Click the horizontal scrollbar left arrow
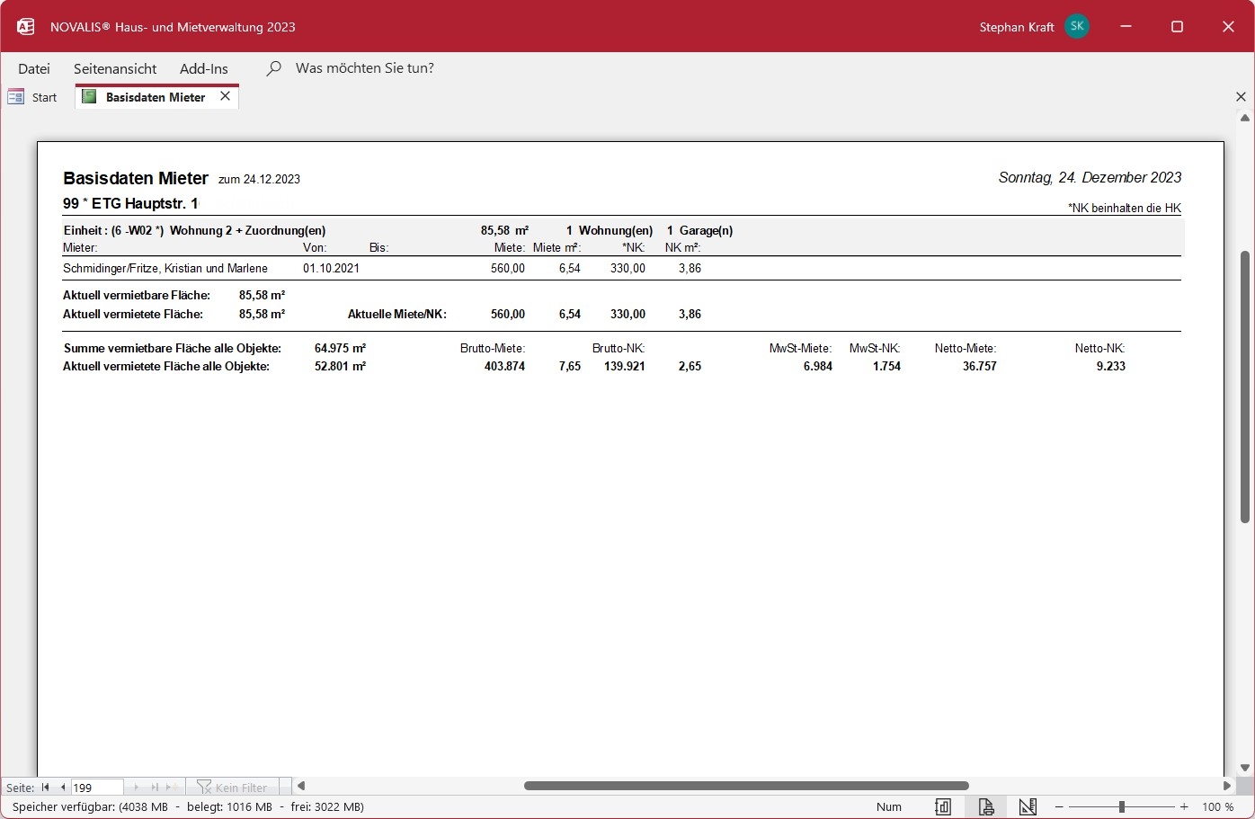The width and height of the screenshot is (1255, 819). pos(301,786)
